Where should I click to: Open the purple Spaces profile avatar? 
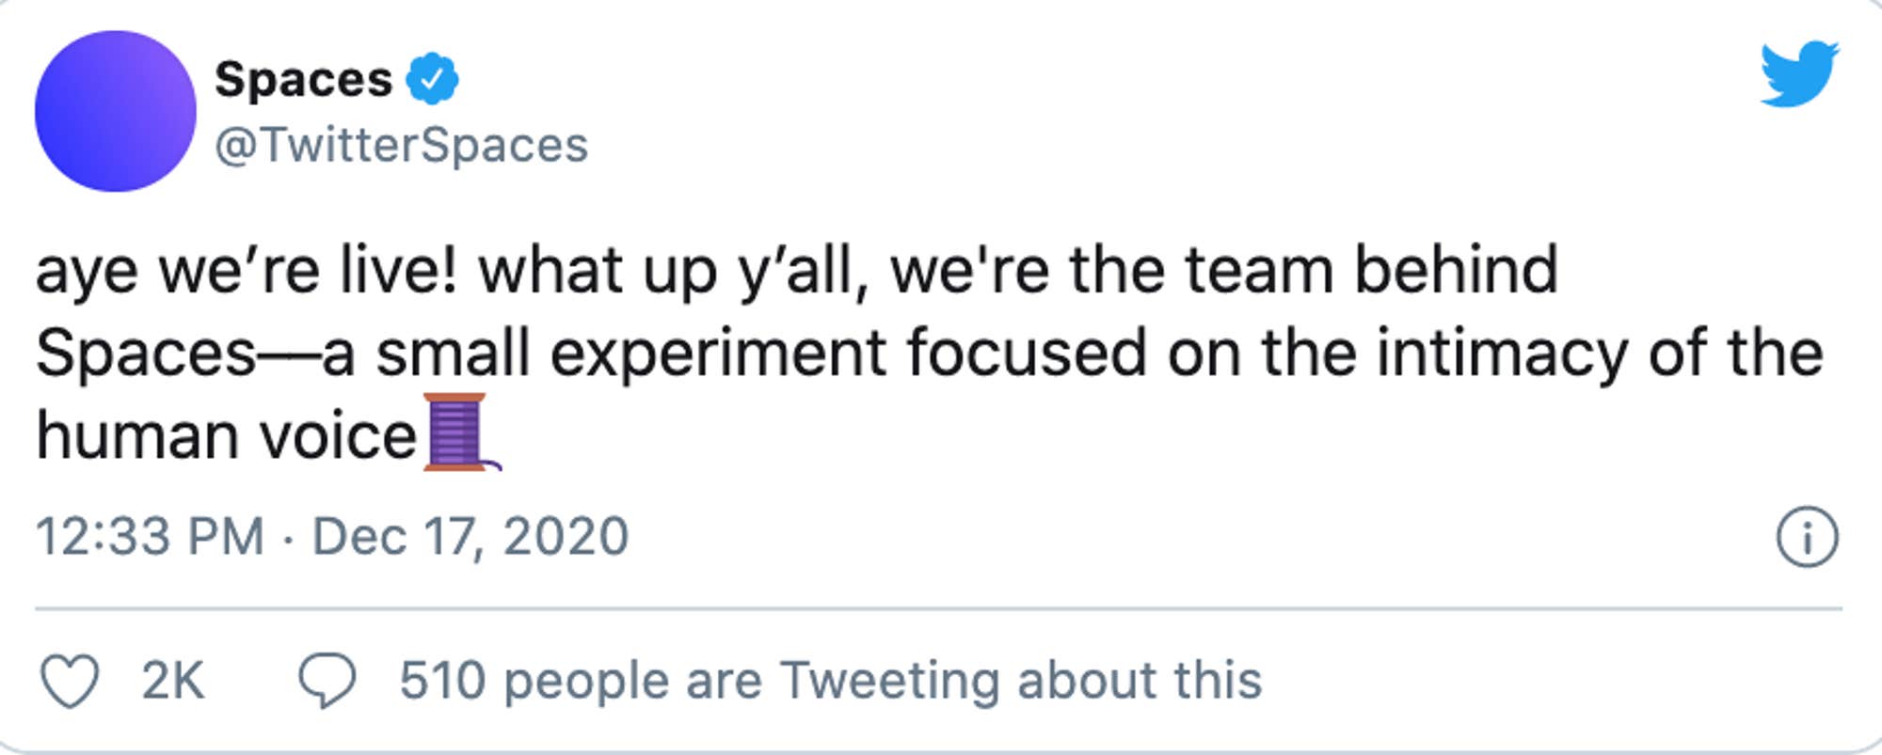point(116,111)
